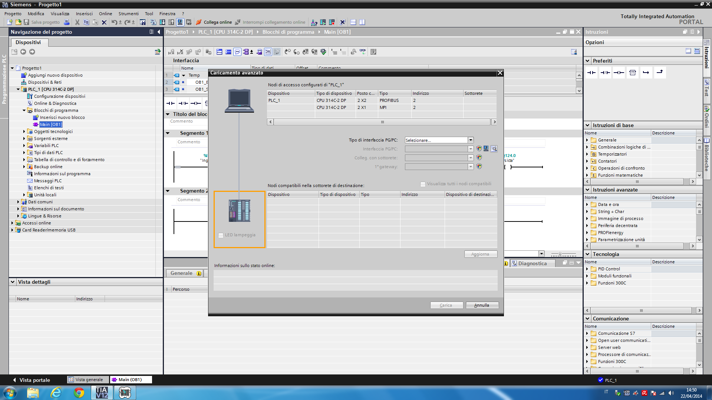Viewport: 712px width, 400px height.
Task: Check Visualizza tutti i nodi compatibili
Action: [x=423, y=184]
